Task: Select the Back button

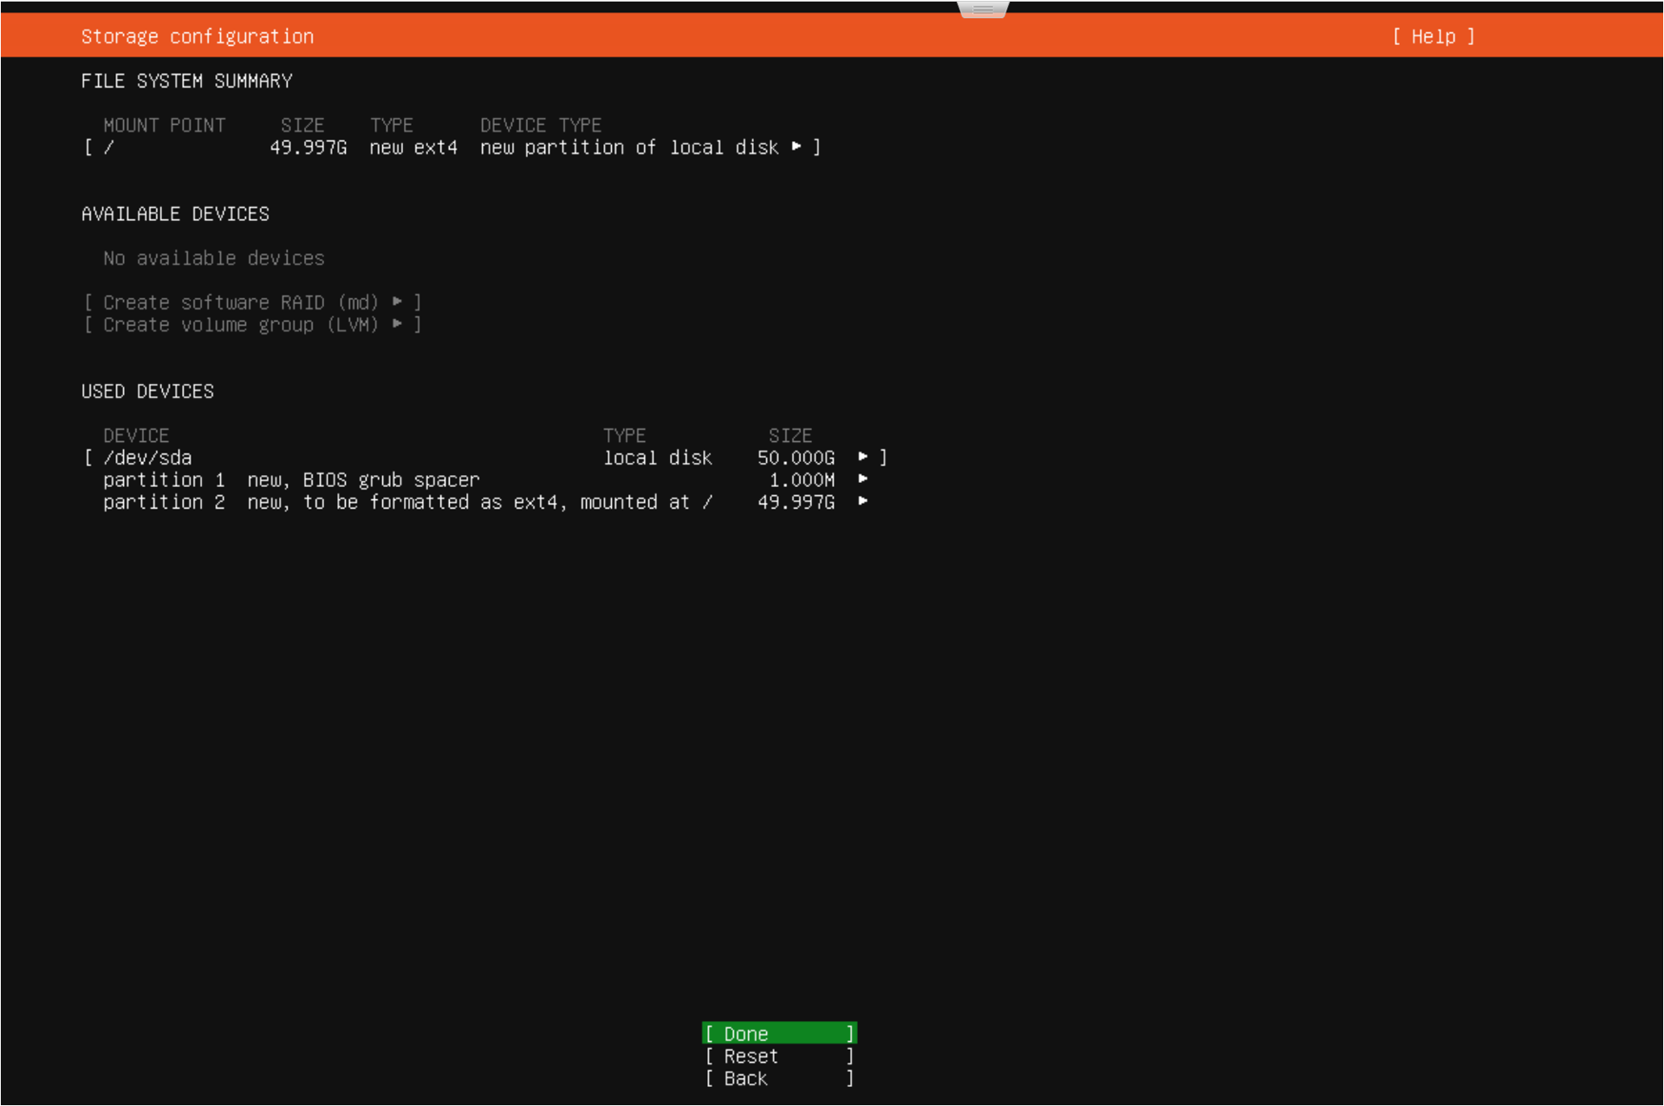Action: coord(778,1078)
